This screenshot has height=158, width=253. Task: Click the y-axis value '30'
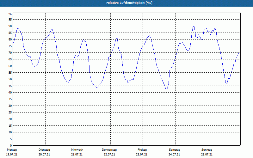coord(10,106)
